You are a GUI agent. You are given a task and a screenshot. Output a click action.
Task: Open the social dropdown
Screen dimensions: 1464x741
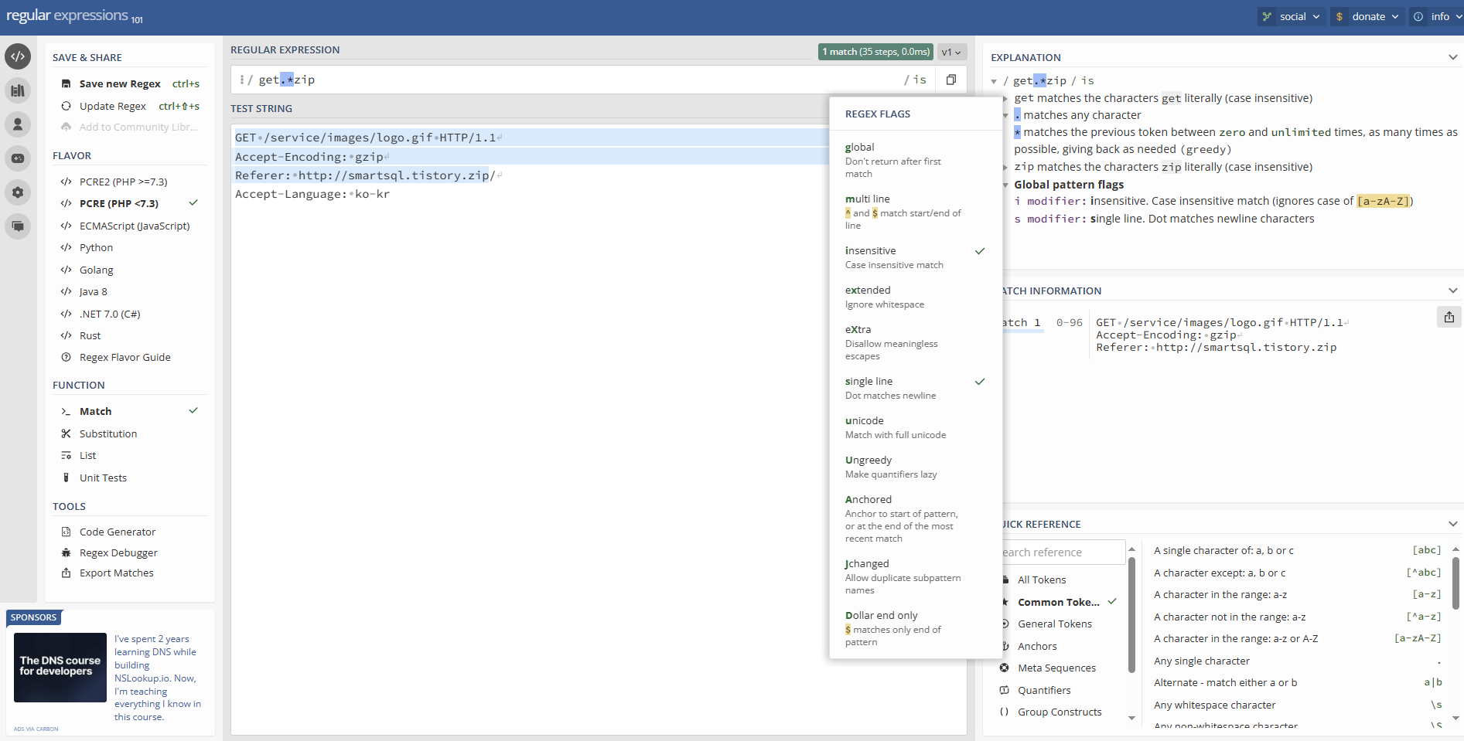pos(1292,16)
